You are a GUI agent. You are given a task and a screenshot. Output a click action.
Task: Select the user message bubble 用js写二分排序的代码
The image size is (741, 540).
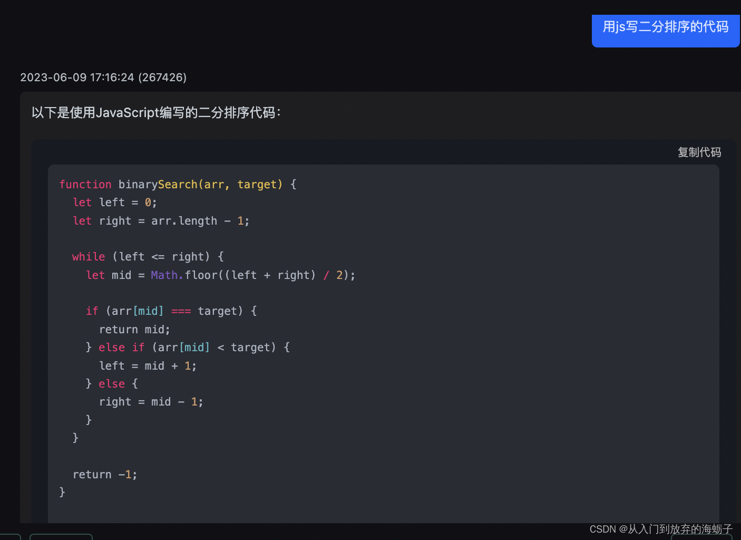pos(666,31)
